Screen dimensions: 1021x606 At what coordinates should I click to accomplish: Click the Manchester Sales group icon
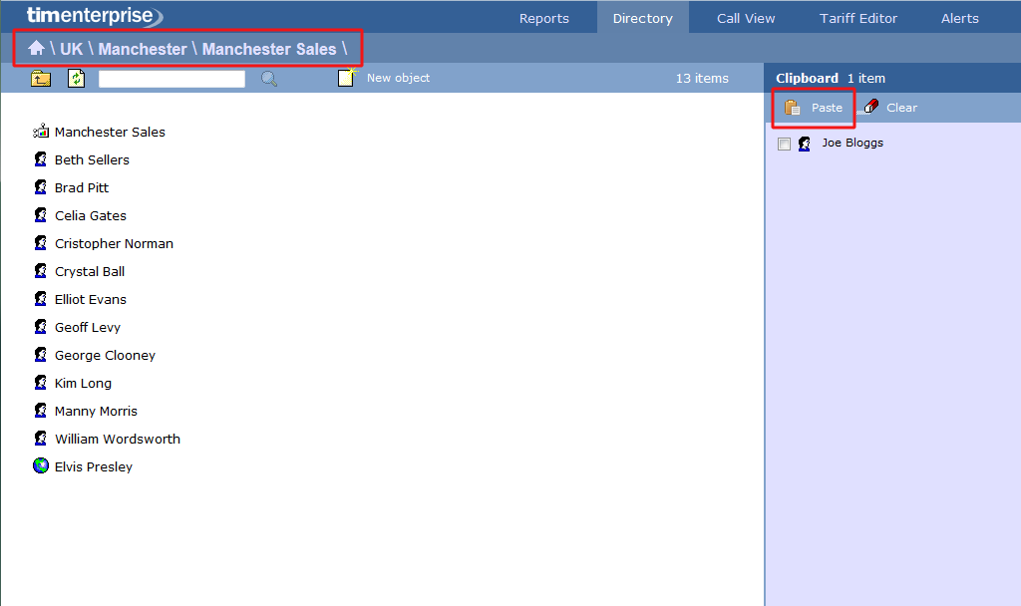[41, 131]
